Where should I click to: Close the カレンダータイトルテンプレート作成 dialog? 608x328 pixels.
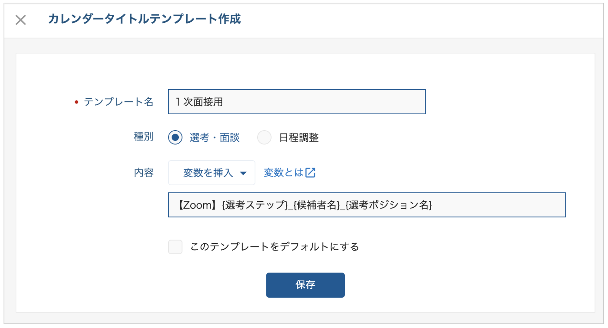pyautogui.click(x=21, y=20)
